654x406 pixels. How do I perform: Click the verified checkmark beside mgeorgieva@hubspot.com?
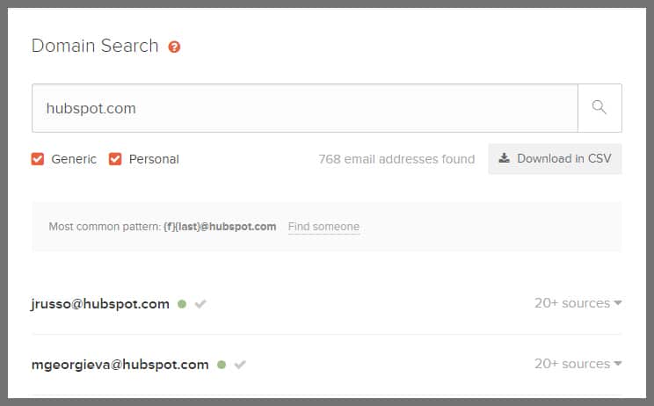240,364
